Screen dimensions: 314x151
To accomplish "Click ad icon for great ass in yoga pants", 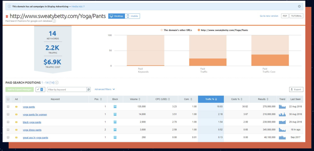I will point(16,137).
